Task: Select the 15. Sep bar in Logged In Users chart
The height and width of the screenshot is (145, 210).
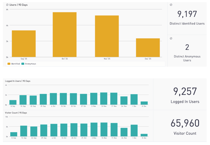Action: (x=23, y=100)
